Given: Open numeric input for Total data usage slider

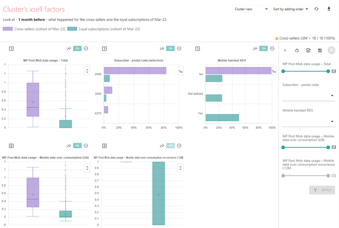Looking at the screenshot, I should point(334,72).
